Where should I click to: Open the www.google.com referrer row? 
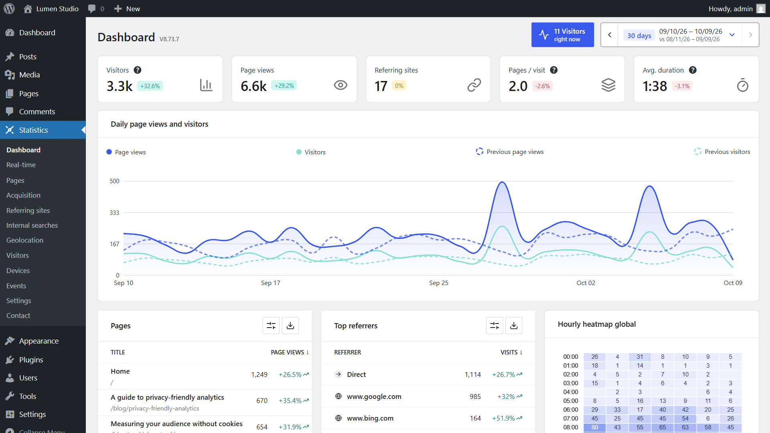[x=428, y=396]
